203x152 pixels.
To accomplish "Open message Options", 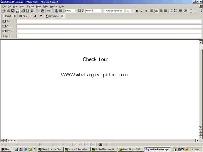I will coord(52,16).
